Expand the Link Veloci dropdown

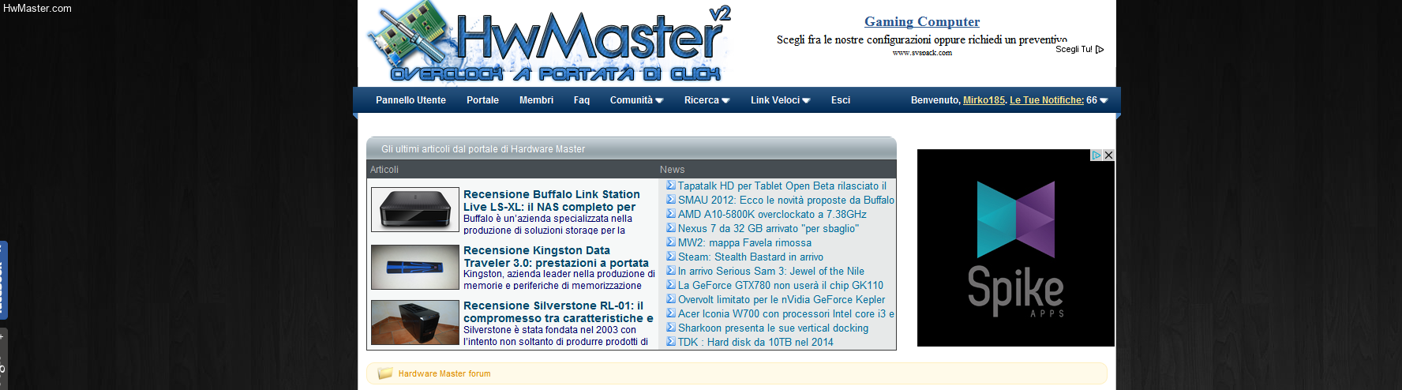tap(780, 100)
